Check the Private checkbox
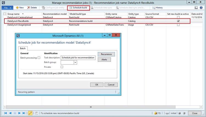The height and width of the screenshot is (117, 206). pos(62,67)
